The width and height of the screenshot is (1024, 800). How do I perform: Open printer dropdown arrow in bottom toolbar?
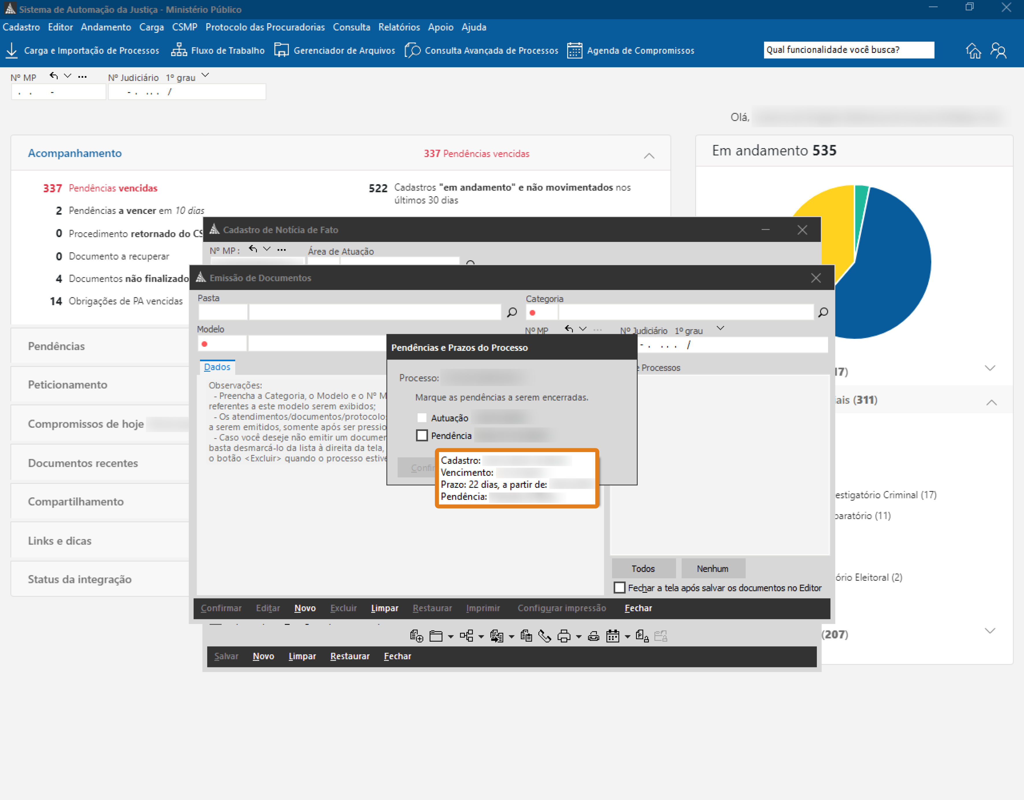[x=578, y=637]
